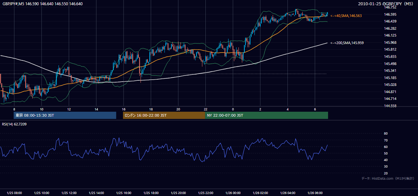The width and height of the screenshot is (418, 196).
Task: Click the 146.595 price axis label
Action: (x=390, y=14)
